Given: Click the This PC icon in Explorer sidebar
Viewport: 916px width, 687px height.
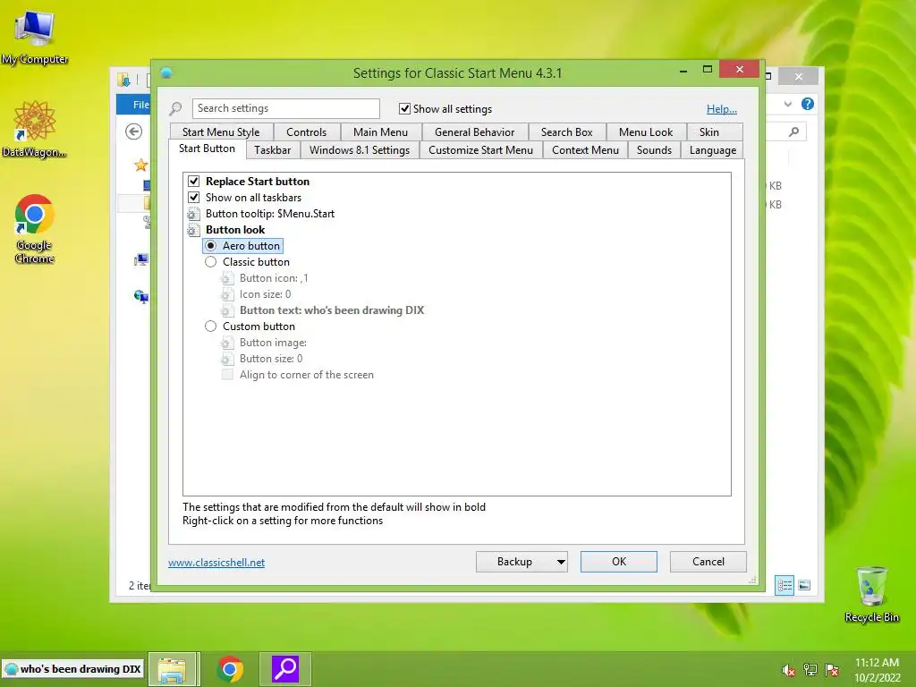Looking at the screenshot, I should pos(140,260).
